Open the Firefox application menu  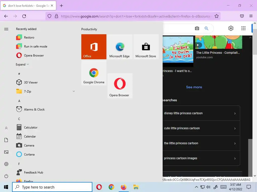click(x=251, y=16)
